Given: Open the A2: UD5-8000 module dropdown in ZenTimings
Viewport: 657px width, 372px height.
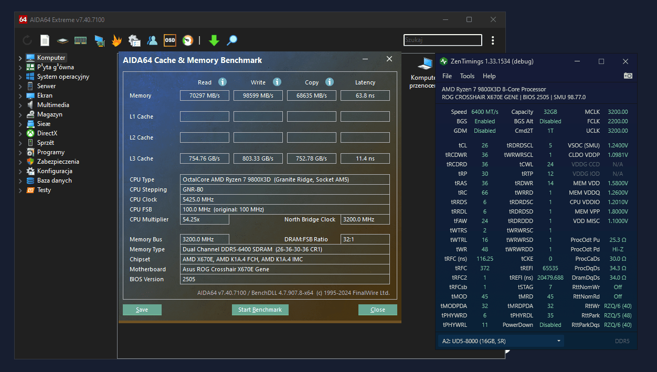Looking at the screenshot, I should 501,341.
